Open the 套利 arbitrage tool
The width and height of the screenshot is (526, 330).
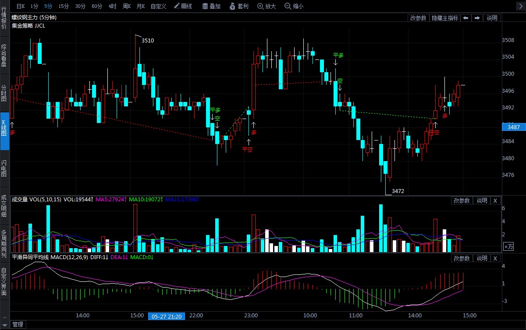239,6
